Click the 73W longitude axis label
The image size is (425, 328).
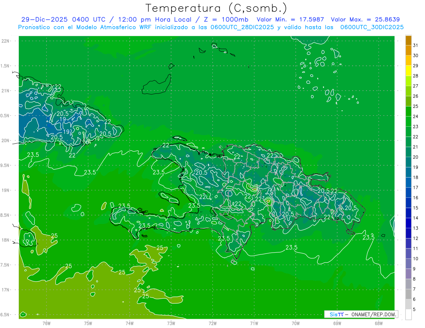(x=171, y=323)
